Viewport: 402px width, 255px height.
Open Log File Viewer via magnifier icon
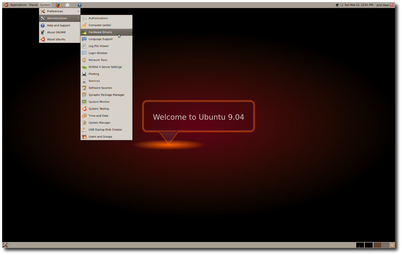[84, 46]
